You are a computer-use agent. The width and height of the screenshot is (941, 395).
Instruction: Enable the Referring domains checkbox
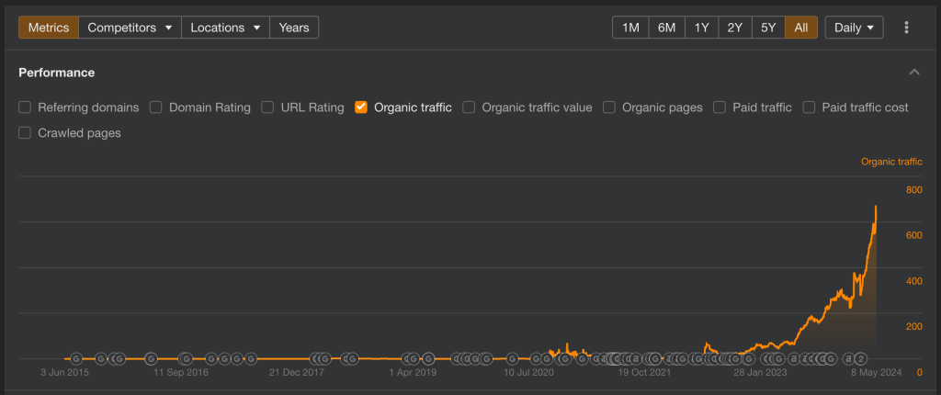(26, 107)
